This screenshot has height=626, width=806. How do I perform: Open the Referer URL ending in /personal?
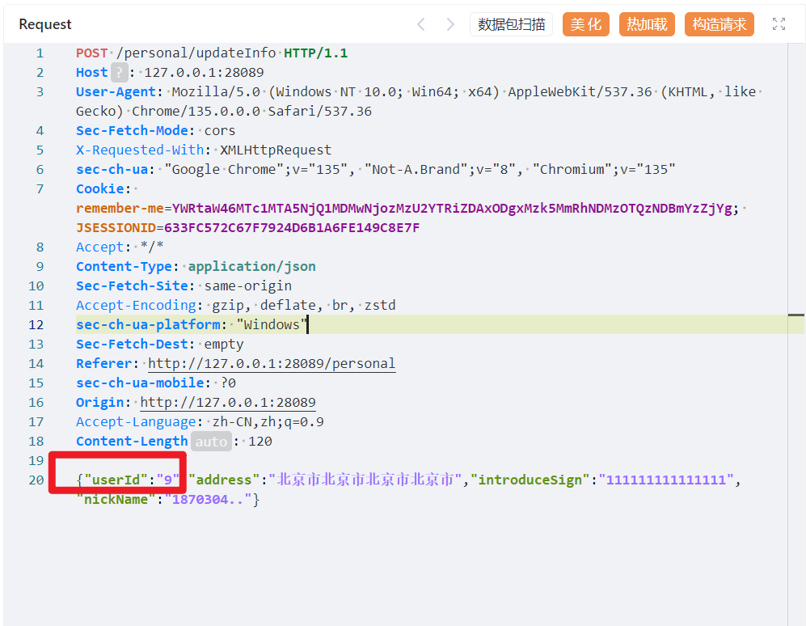click(272, 364)
